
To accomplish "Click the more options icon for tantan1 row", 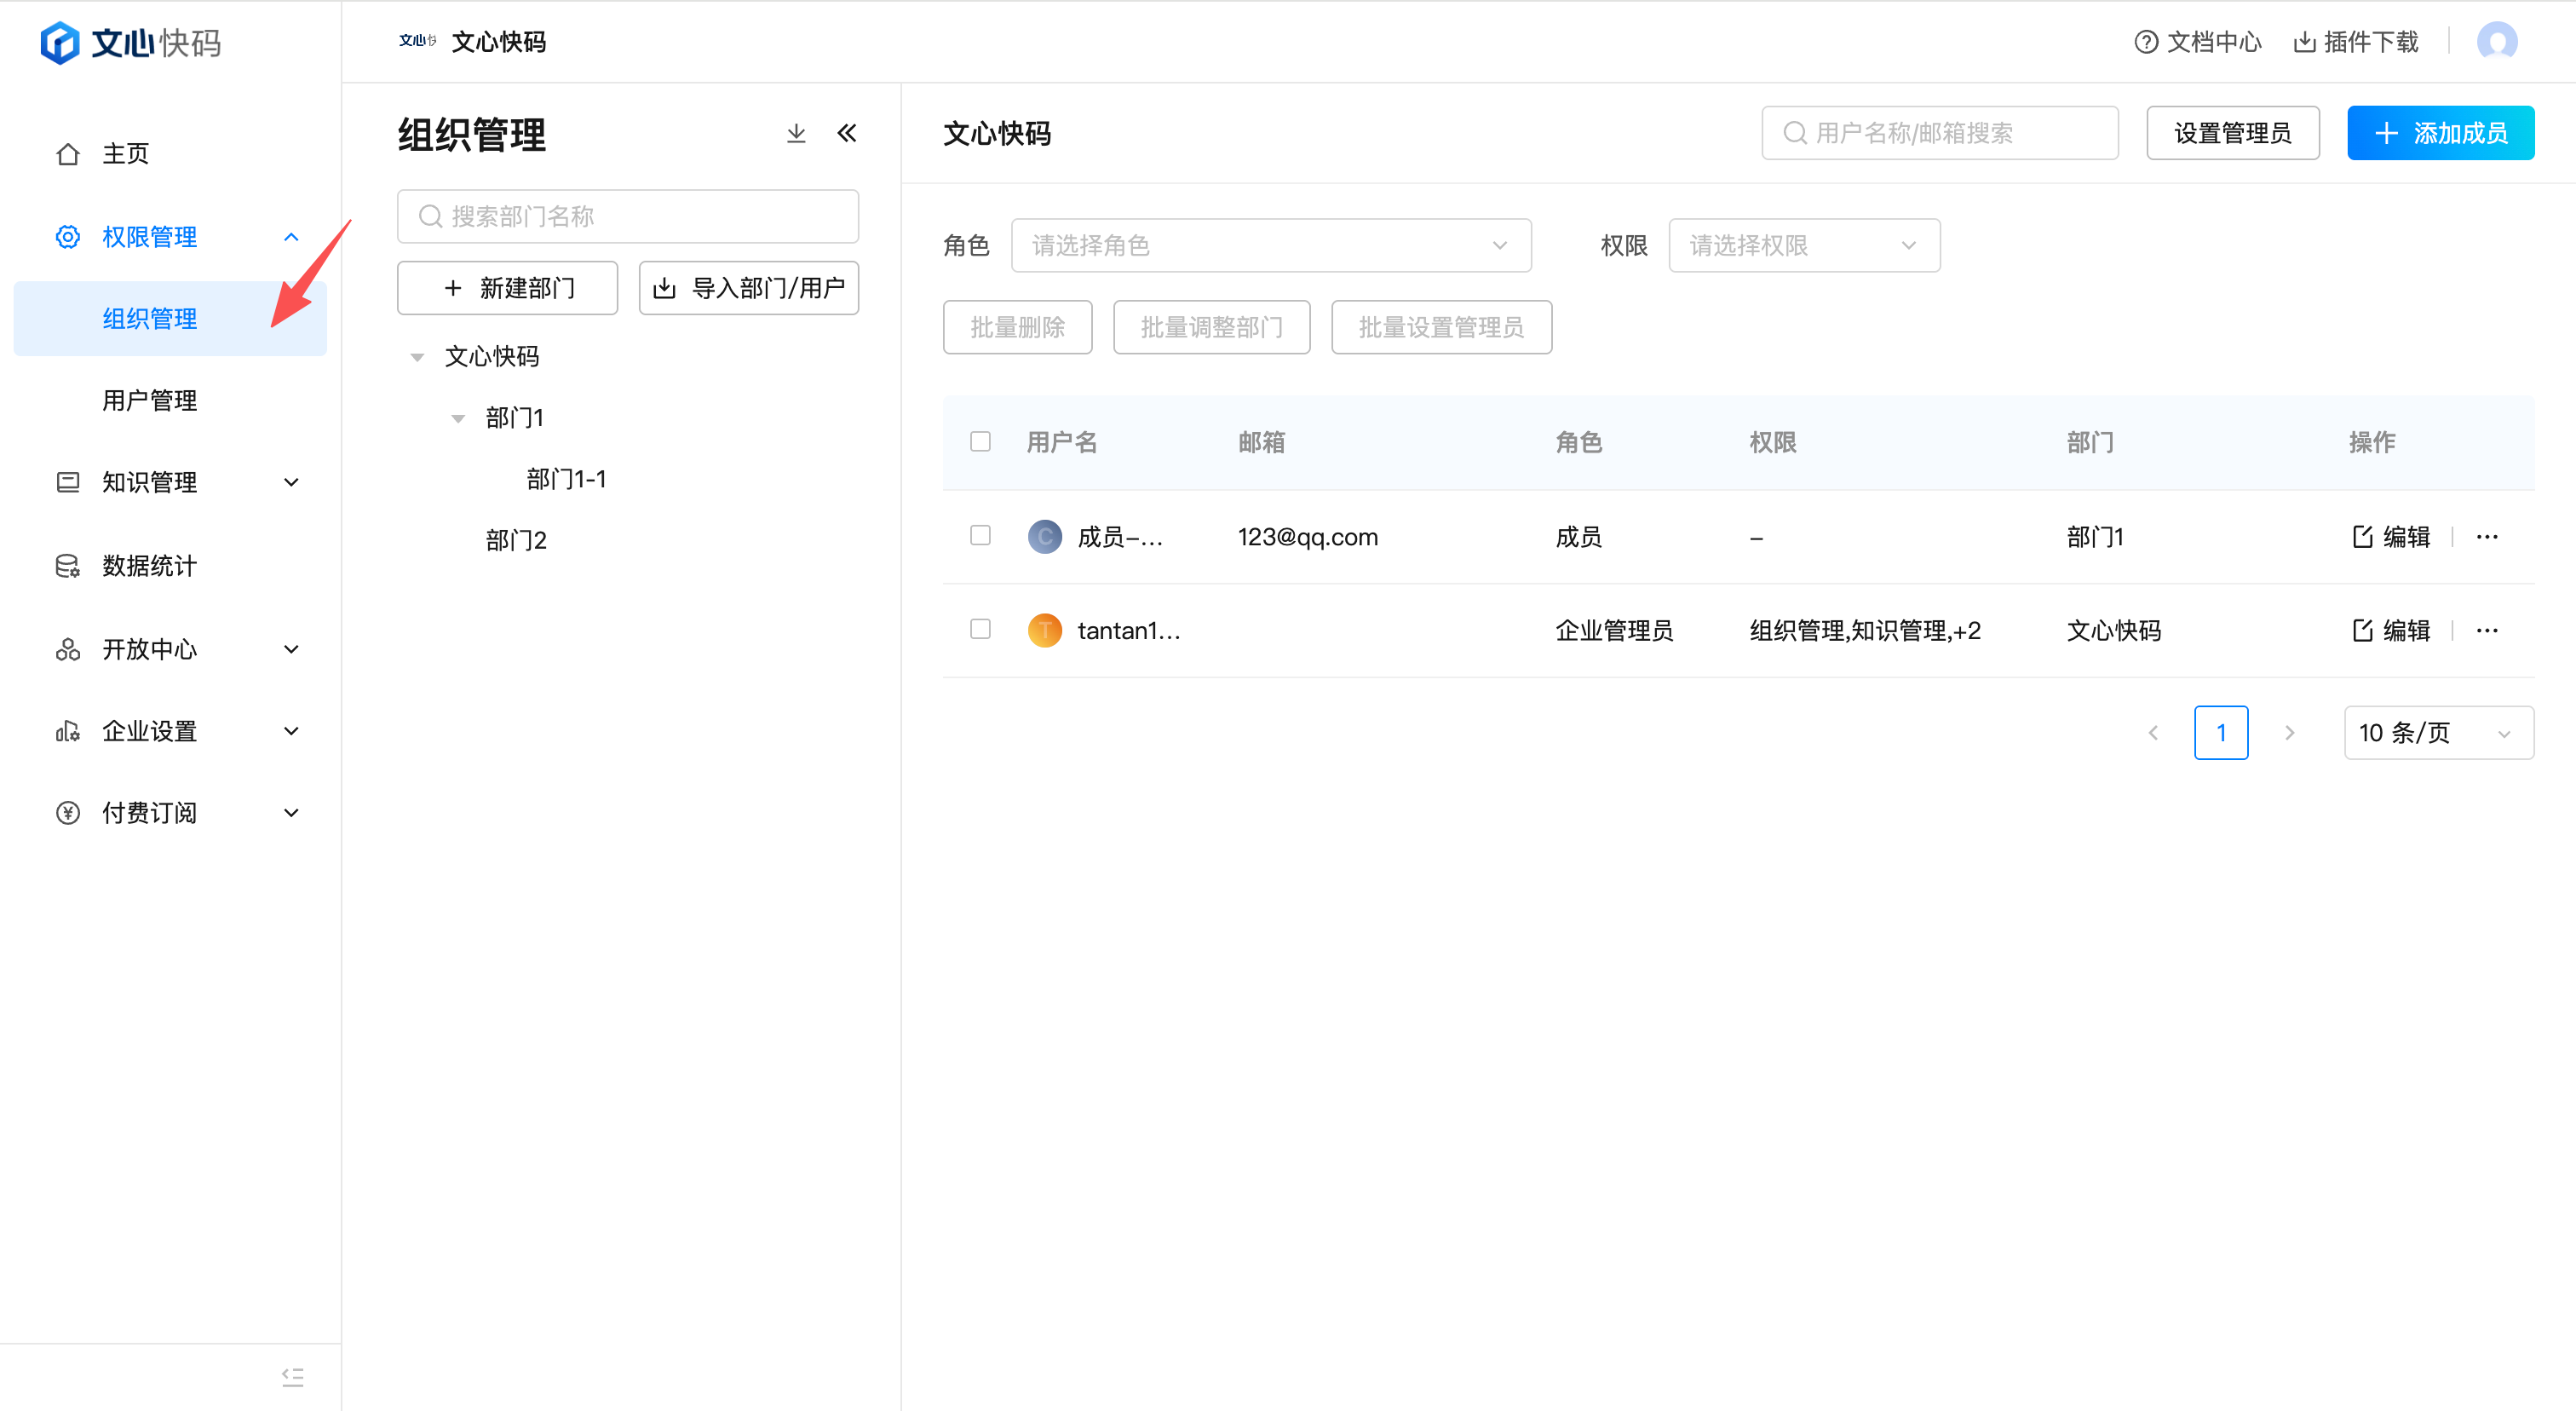I will 2487,631.
